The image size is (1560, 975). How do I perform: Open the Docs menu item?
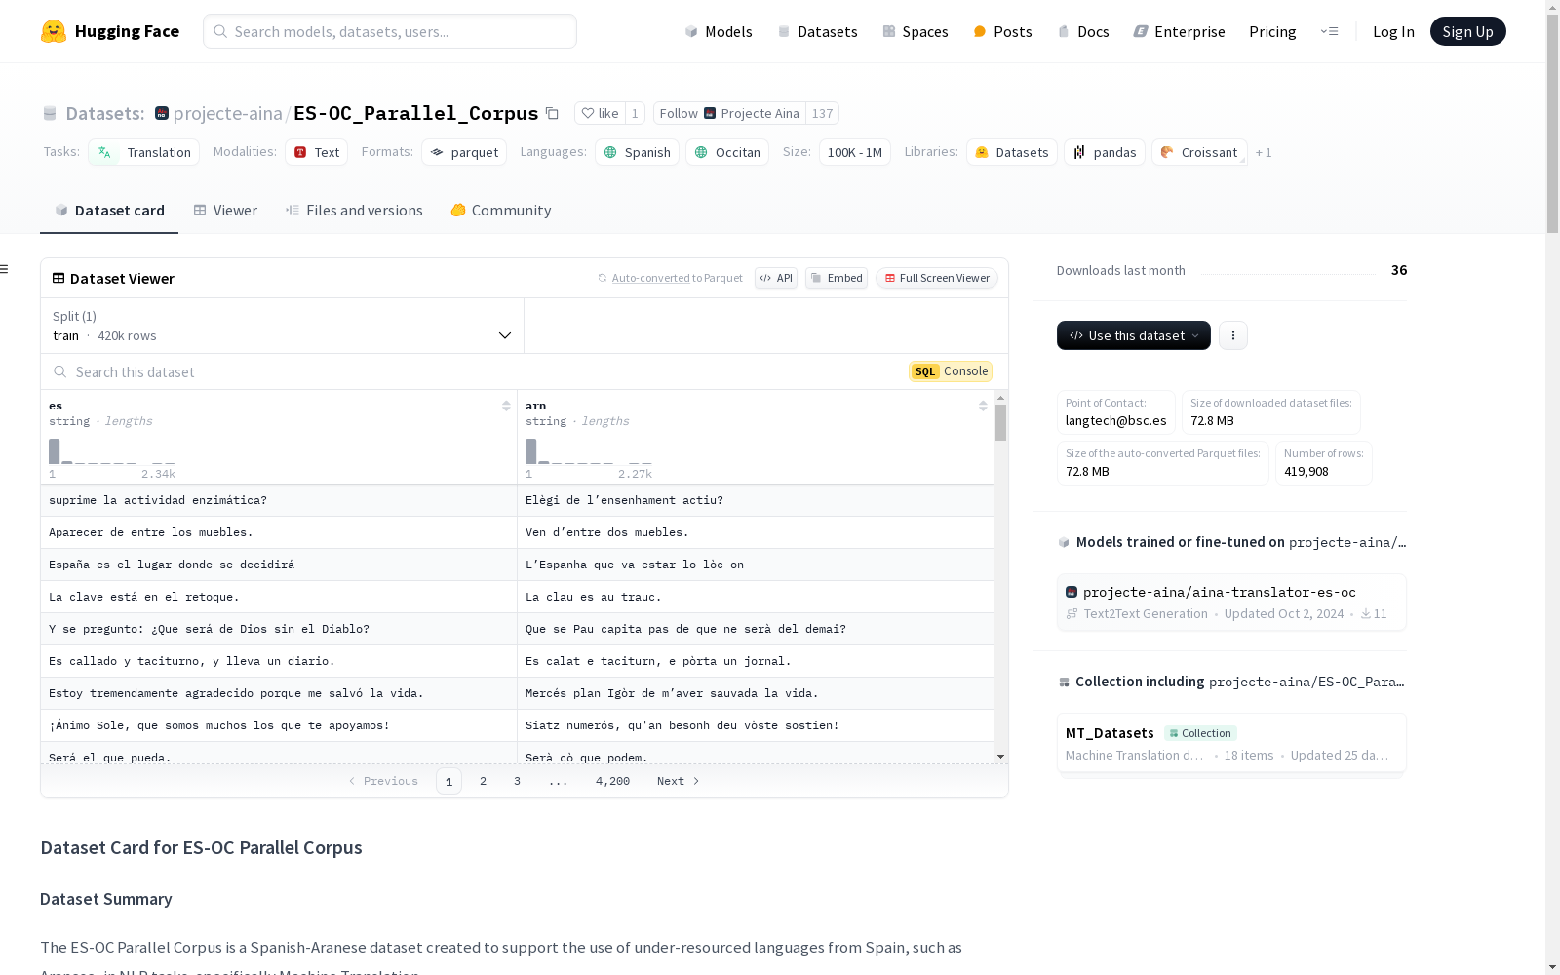click(x=1083, y=31)
